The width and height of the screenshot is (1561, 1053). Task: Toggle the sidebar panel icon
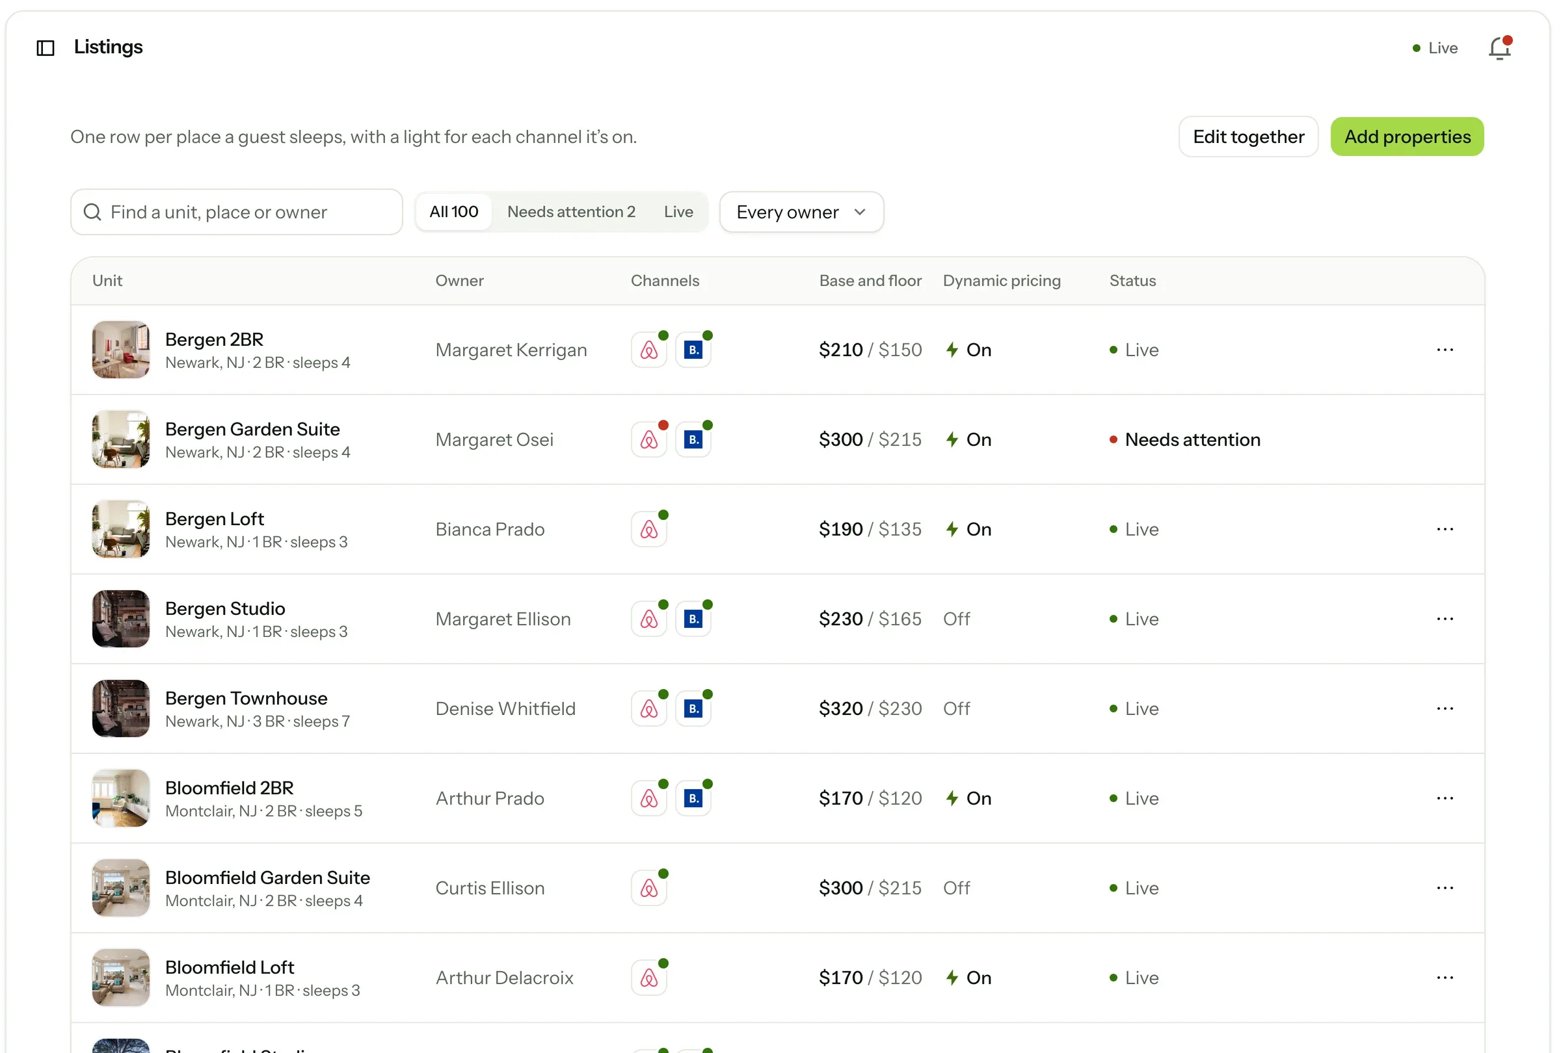(x=45, y=47)
